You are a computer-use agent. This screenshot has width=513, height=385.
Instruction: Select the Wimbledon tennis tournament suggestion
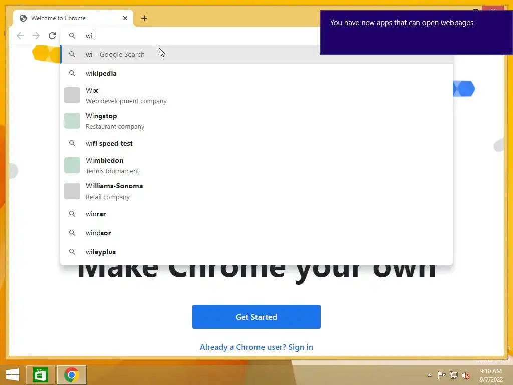[x=257, y=165]
